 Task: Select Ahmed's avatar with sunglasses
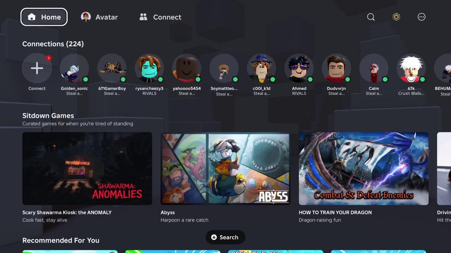[299, 68]
